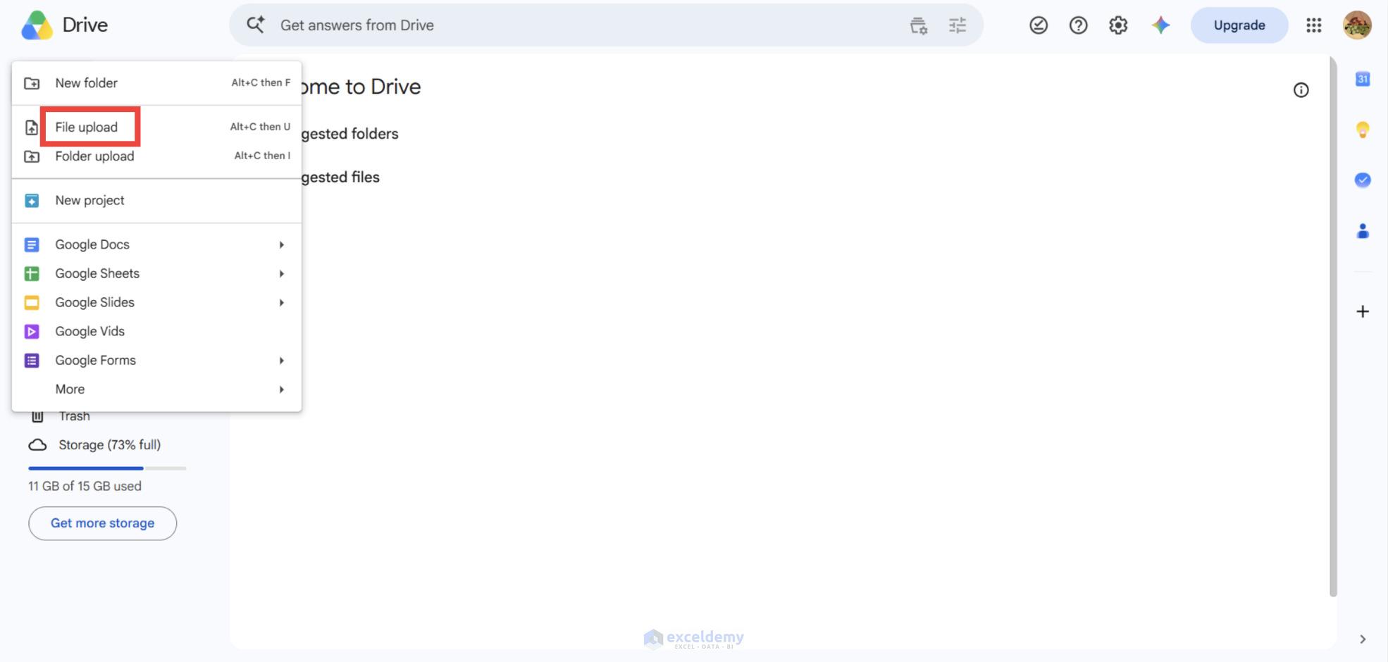Open the Settings gear
The image size is (1388, 662).
[x=1118, y=25]
